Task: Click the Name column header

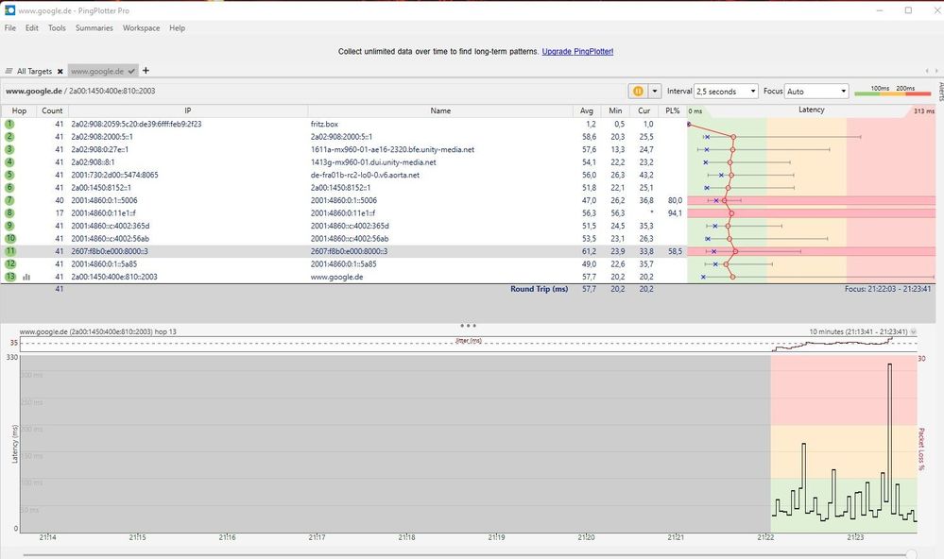Action: 440,110
